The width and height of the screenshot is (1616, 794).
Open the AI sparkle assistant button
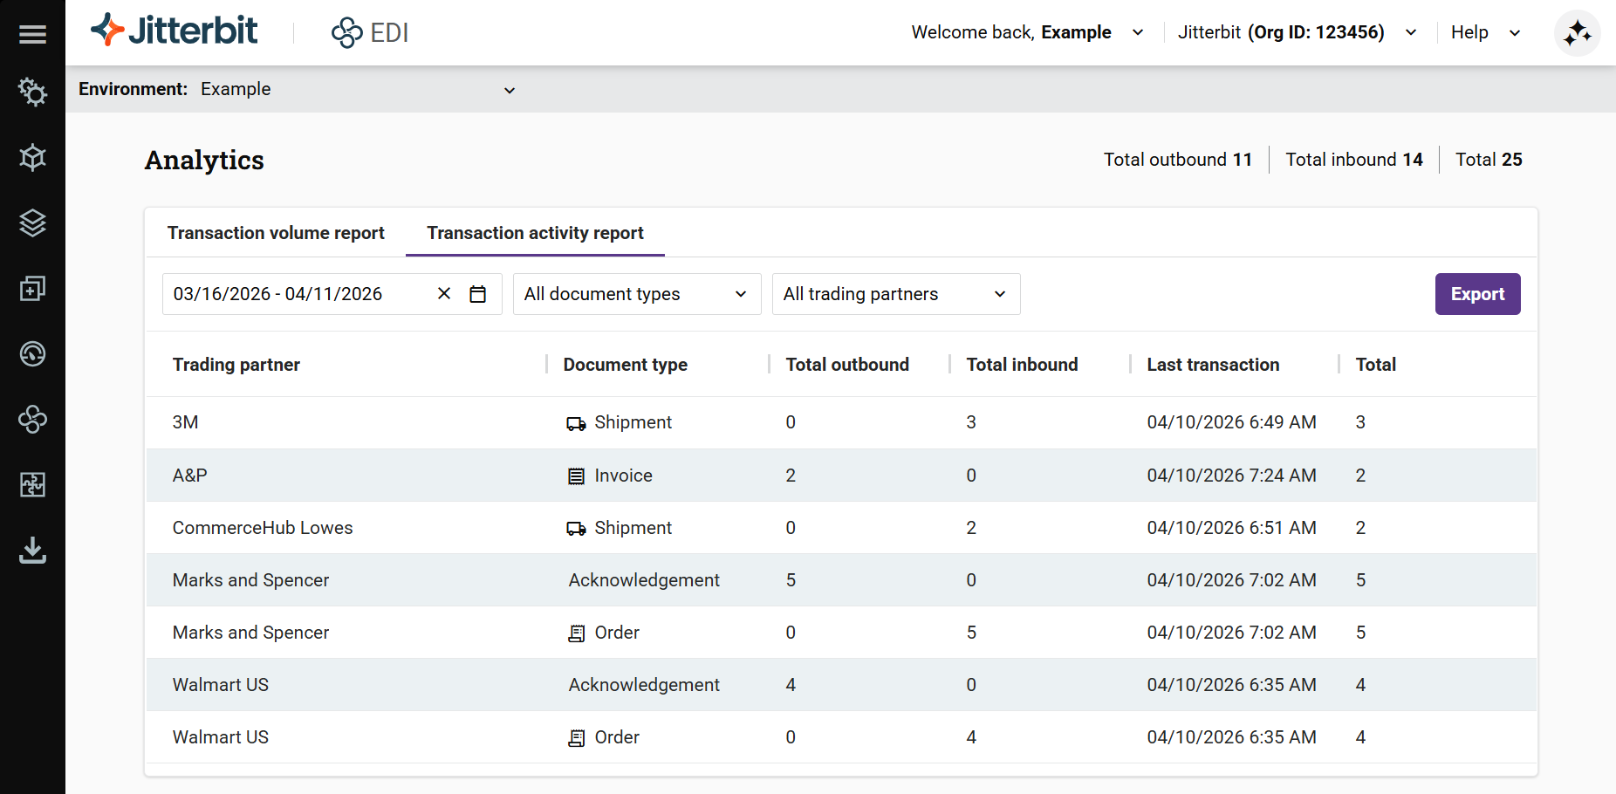[1577, 33]
